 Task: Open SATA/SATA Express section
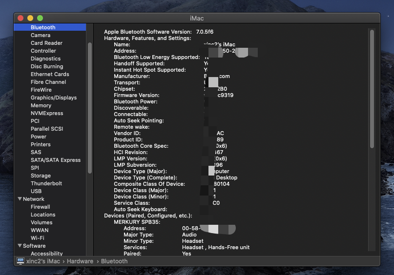click(x=56, y=160)
